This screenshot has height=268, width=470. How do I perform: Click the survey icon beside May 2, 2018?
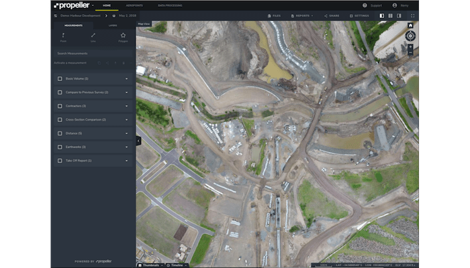point(114,16)
